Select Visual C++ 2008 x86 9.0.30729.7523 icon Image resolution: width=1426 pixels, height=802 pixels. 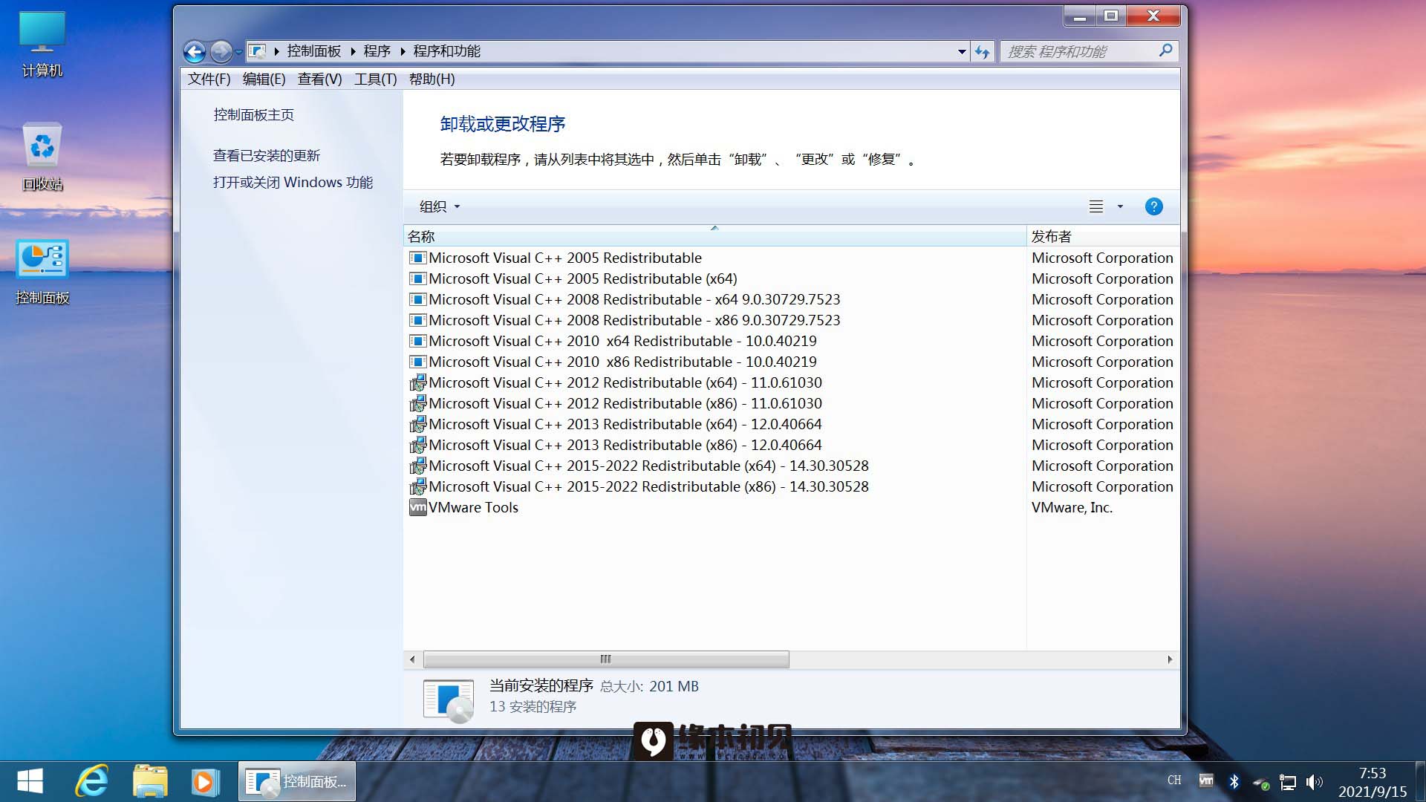pyautogui.click(x=418, y=320)
